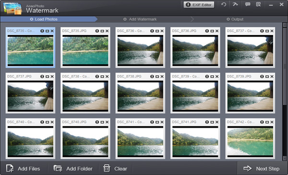Remove DSC_8736 - Co... photo
Viewport: 288px width, 175px height.
[162, 31]
